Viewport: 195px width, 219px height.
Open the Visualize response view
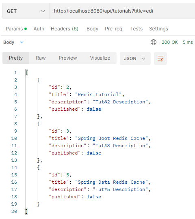[x=100, y=58]
